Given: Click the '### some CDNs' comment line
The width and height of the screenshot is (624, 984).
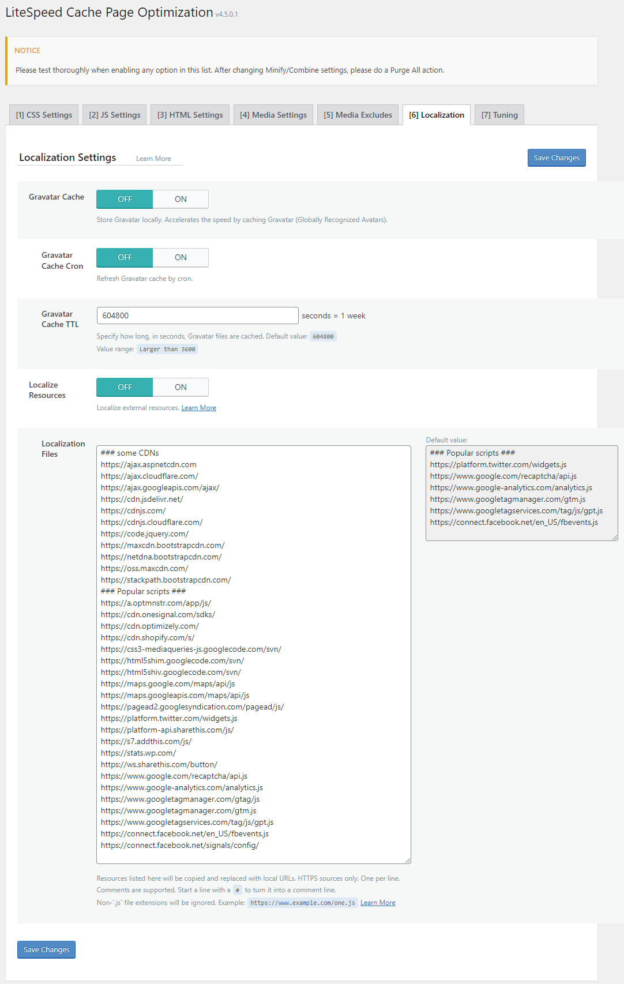Looking at the screenshot, I should click(130, 453).
